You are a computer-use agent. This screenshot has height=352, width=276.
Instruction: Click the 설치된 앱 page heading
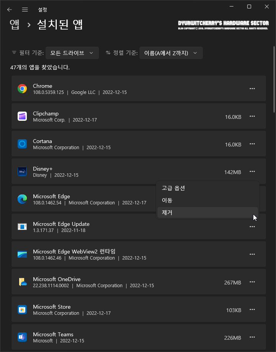(x=60, y=25)
